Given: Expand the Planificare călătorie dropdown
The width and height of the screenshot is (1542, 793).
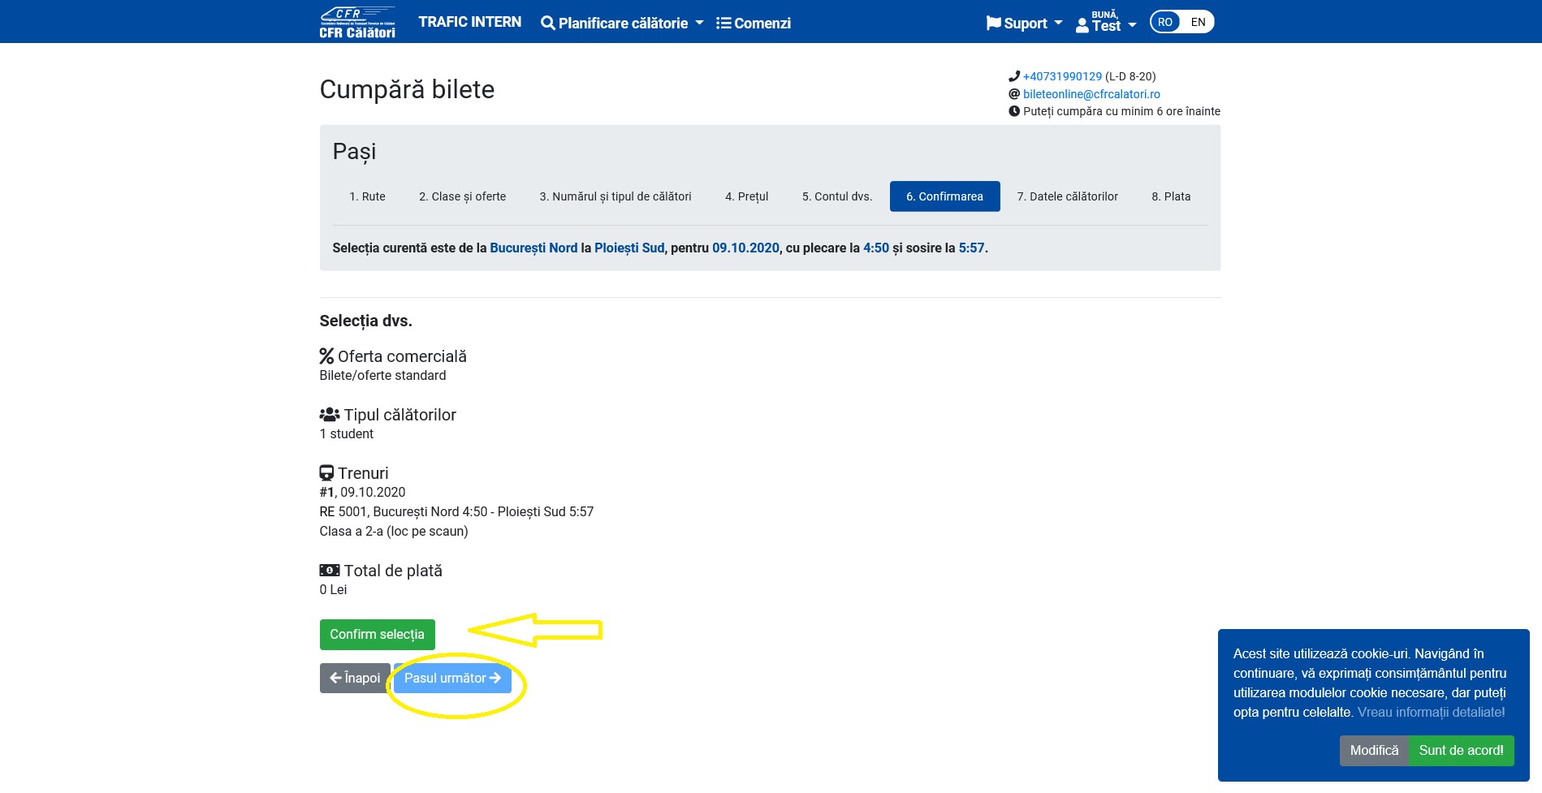Looking at the screenshot, I should [x=622, y=24].
